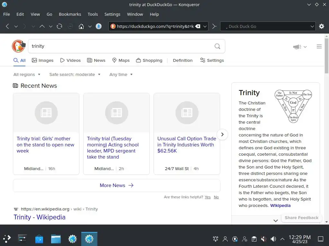
Task: Reload the current page
Action: [x=59, y=26]
